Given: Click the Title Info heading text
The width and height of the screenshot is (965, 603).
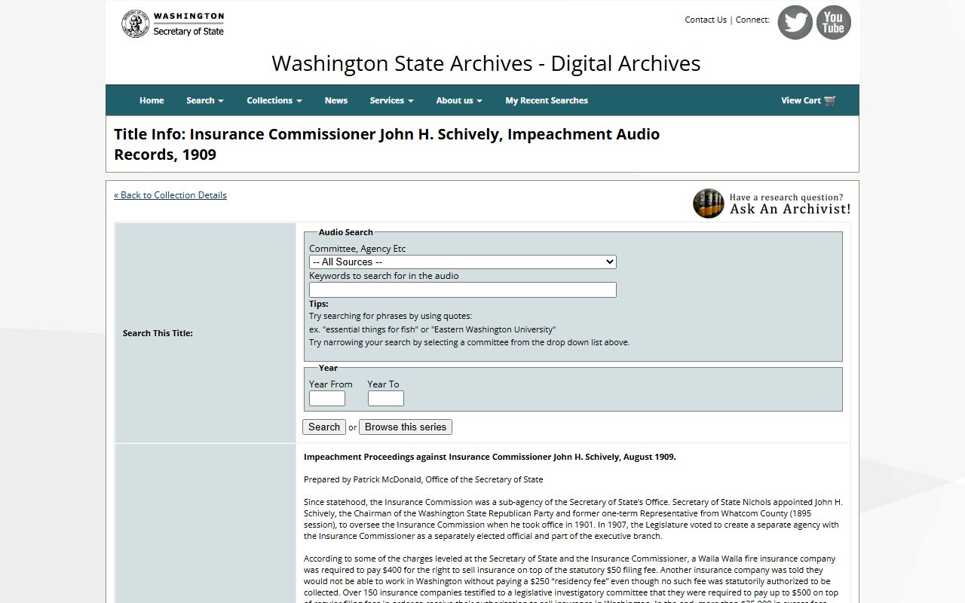Looking at the screenshot, I should [x=387, y=144].
